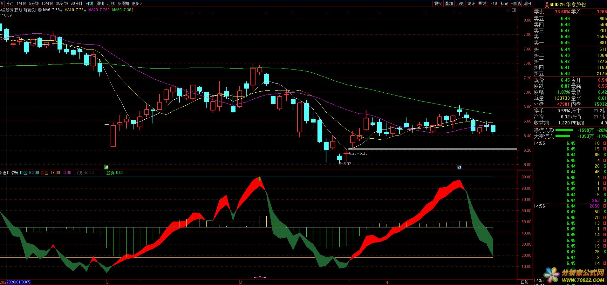Click the 14:55 first tick trade row
The image size is (607, 285).
coord(570,143)
